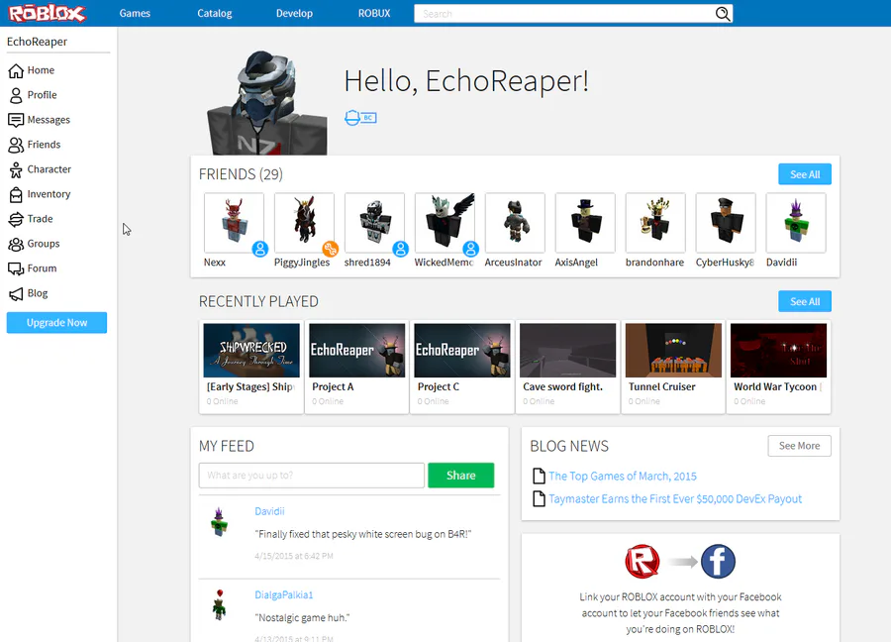Click the ROBLOX logo in the header
This screenshot has height=642, width=891.
(x=48, y=13)
